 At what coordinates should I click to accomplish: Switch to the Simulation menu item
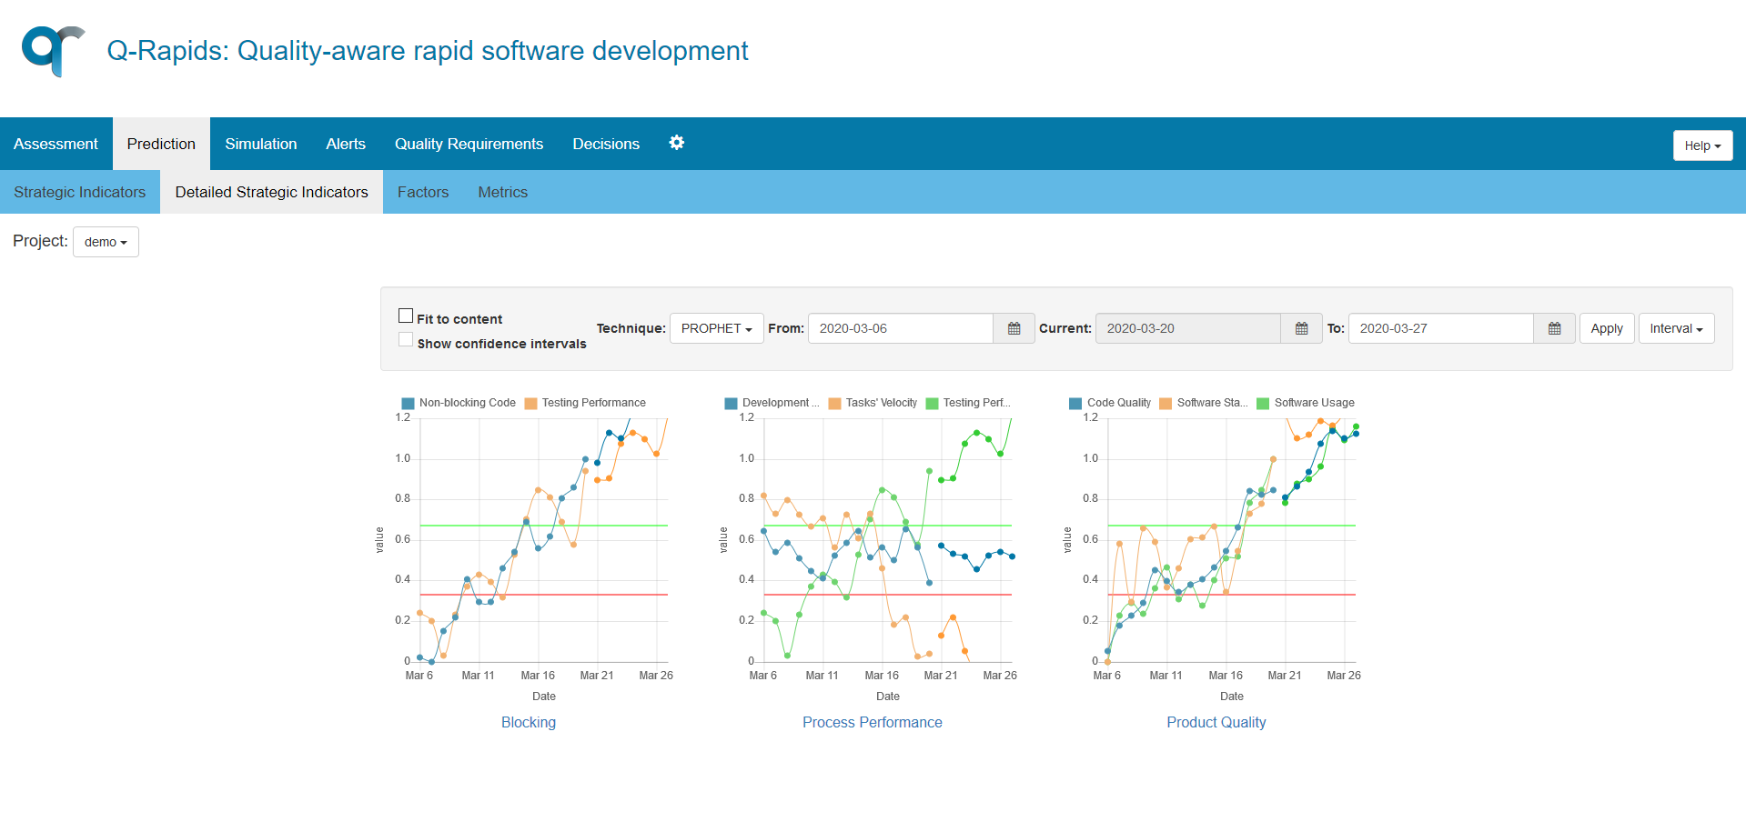pos(261,144)
